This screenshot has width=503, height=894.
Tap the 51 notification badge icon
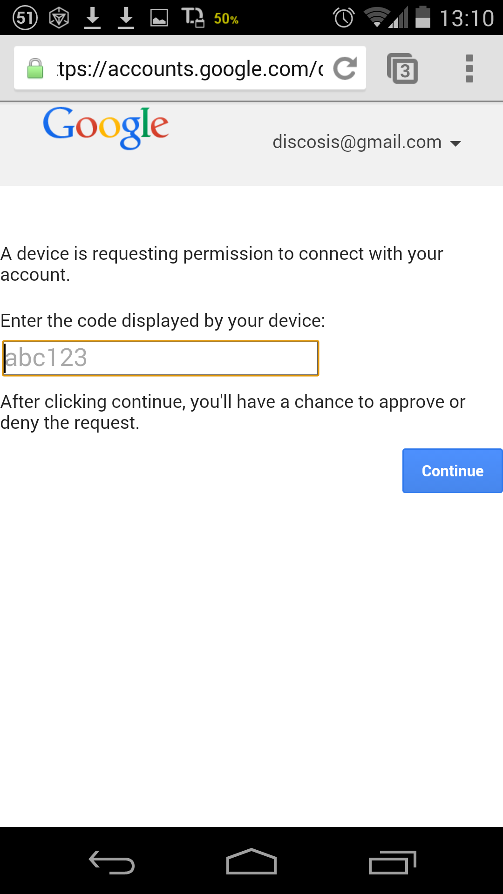(25, 18)
